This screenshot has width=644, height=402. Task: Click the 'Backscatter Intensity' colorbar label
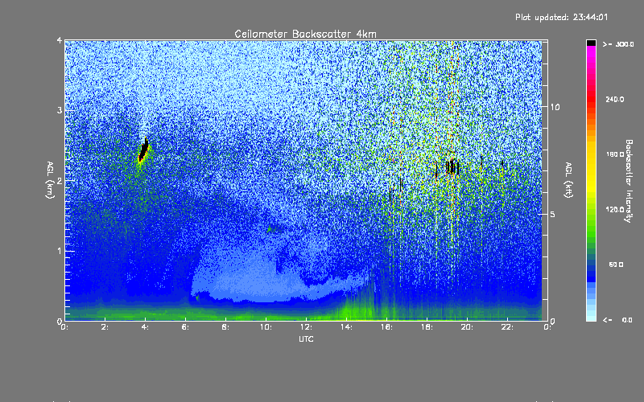(x=629, y=181)
